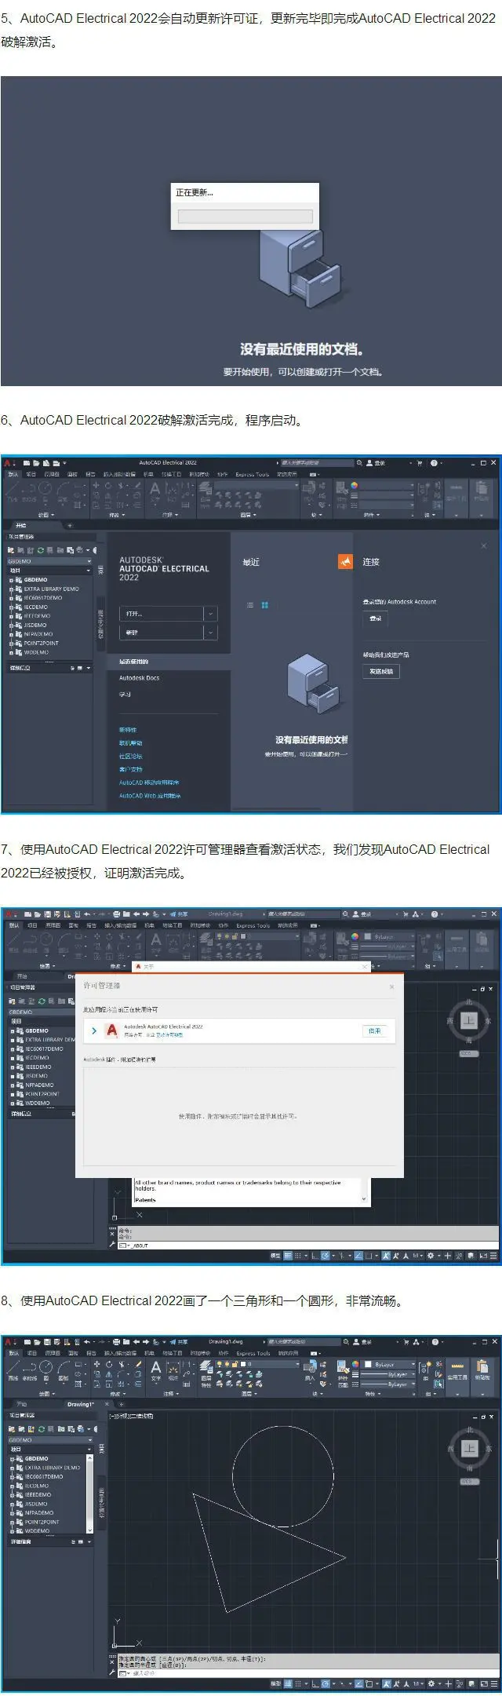This screenshot has width=502, height=1696.
Task: Click ViewCube top face in triangle drawing window
Action: (x=470, y=1448)
